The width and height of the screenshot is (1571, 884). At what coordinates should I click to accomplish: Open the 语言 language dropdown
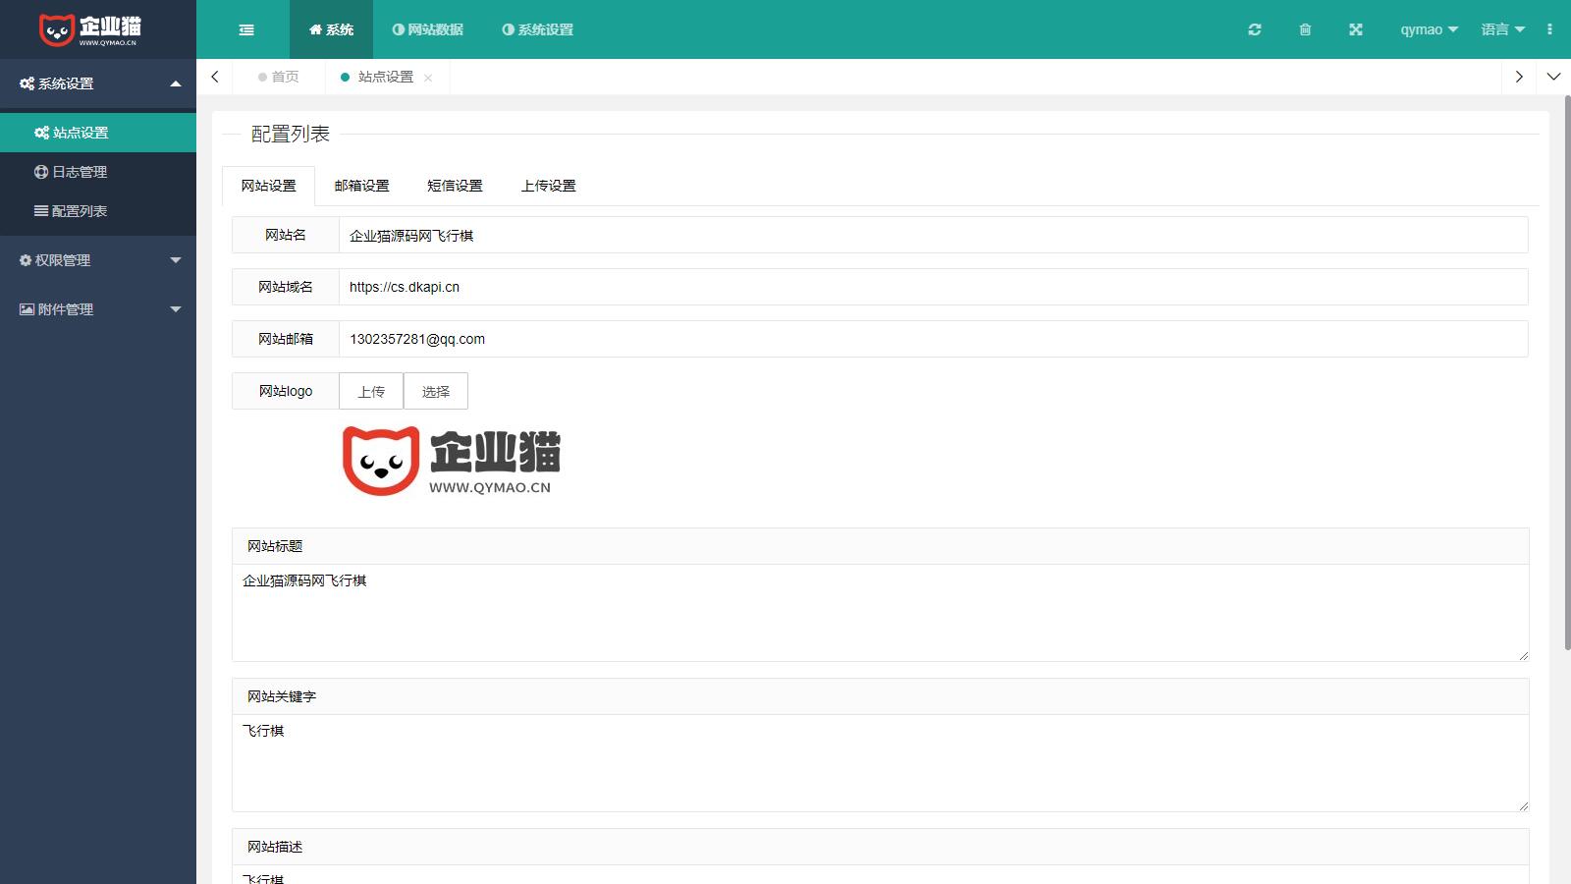click(1502, 29)
